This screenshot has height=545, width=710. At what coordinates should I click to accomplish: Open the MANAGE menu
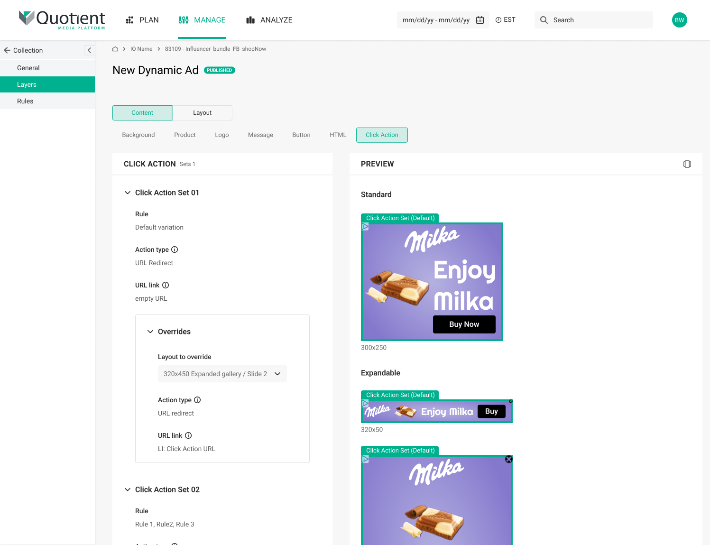tap(202, 20)
